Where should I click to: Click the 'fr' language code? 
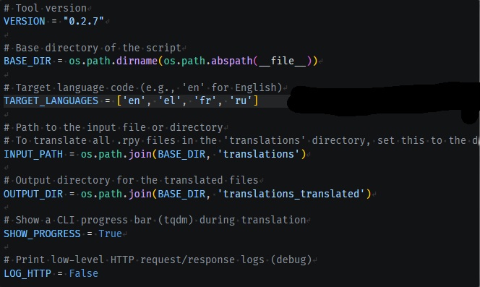205,100
